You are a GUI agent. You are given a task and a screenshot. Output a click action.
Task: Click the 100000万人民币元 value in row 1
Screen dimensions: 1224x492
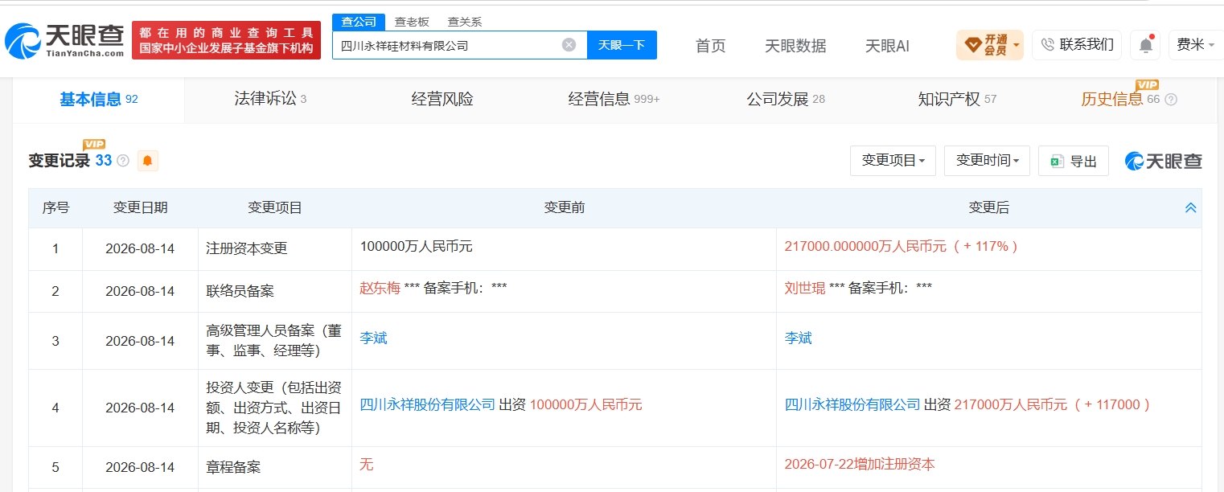coord(416,247)
